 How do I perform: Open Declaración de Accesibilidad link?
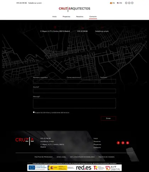point(82,157)
